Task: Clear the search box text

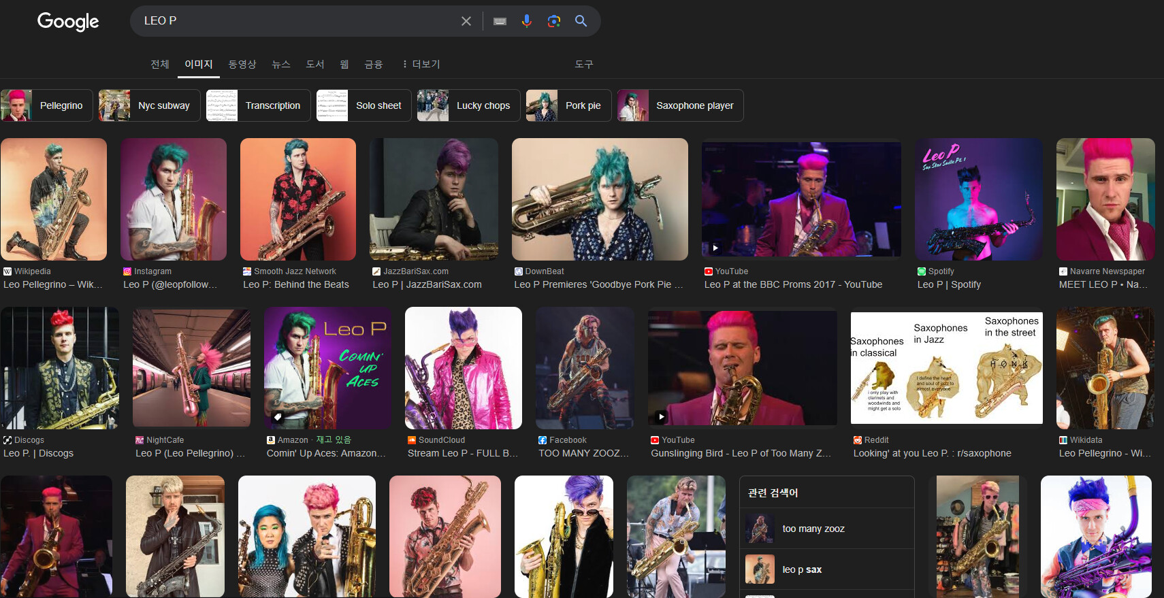Action: 466,21
